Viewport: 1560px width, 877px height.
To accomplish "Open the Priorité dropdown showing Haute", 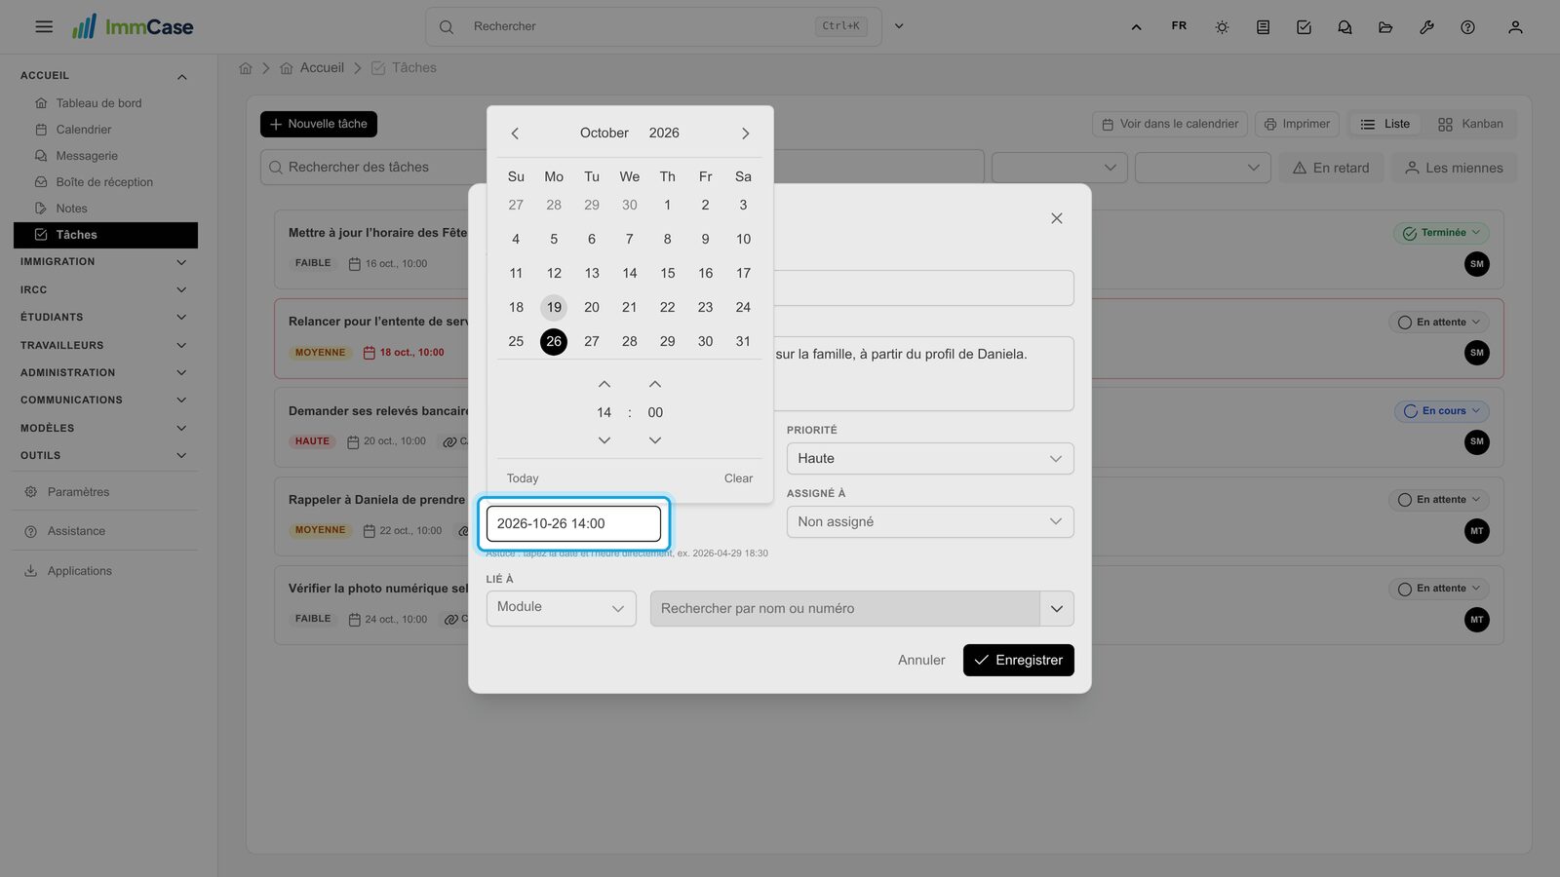I will (930, 459).
